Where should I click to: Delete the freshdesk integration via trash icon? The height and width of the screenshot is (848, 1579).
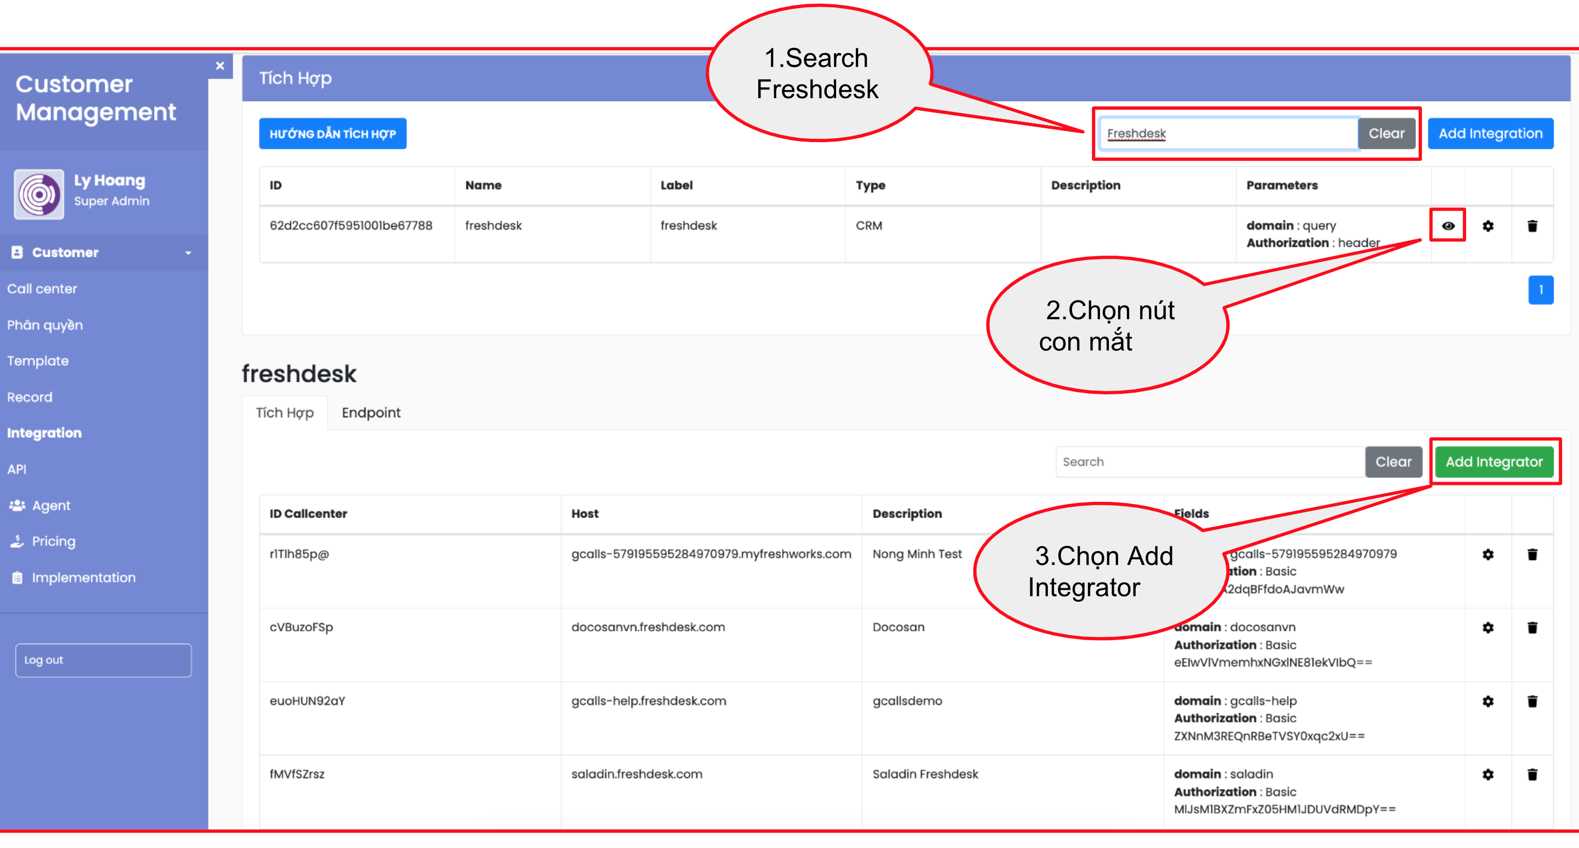click(1532, 225)
